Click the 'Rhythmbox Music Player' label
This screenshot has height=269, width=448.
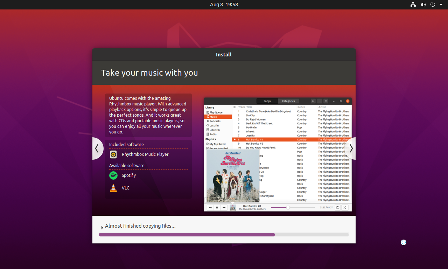point(145,154)
